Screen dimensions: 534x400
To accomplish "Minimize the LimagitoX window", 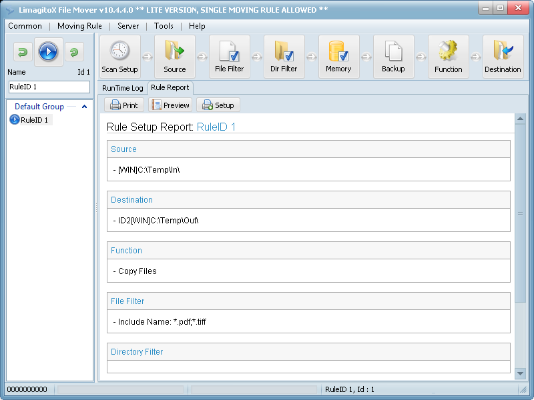I will [x=486, y=8].
